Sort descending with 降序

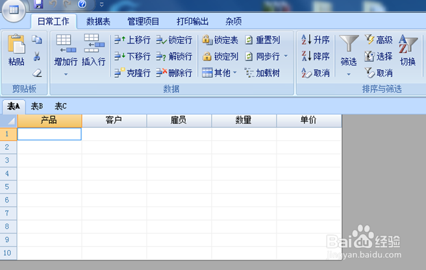(x=316, y=56)
